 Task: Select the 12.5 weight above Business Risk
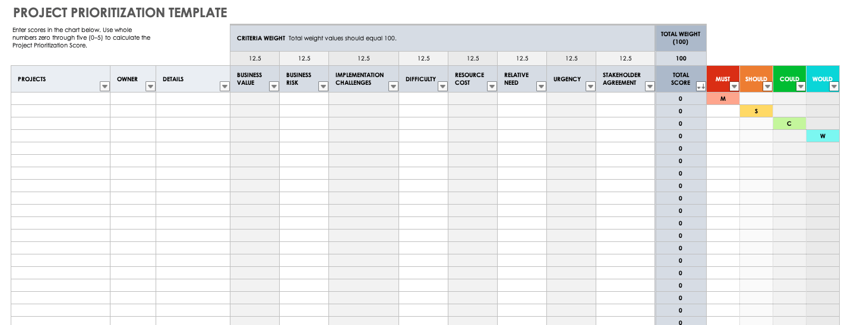(304, 59)
